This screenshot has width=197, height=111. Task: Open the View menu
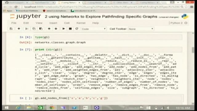tap(39, 23)
